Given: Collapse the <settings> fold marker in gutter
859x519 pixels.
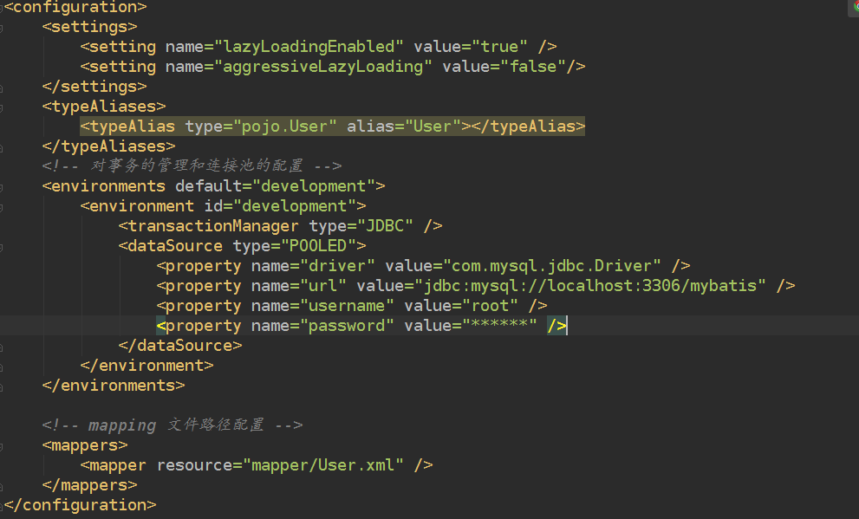Looking at the screenshot, I should pyautogui.click(x=1, y=28).
